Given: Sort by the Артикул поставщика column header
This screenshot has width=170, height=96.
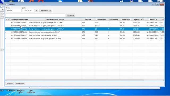Looking at the screenshot, I should coord(20,19).
